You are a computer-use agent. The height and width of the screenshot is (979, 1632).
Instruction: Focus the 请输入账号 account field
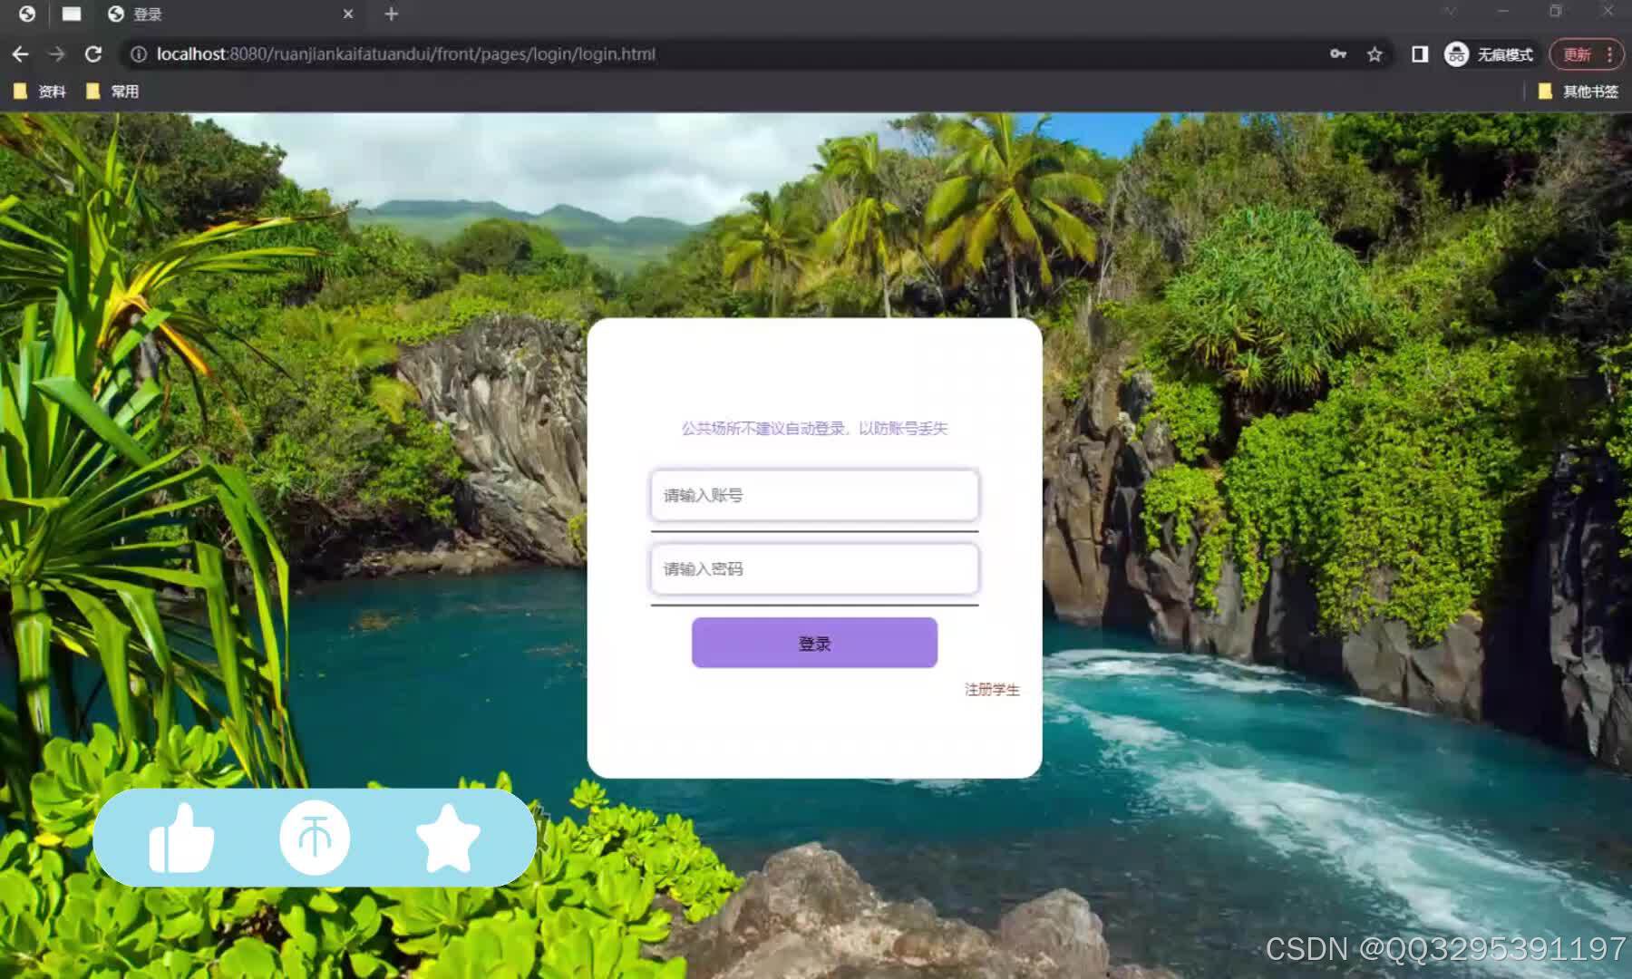click(814, 495)
